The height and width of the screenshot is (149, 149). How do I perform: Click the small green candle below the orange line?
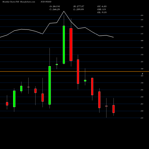[x=85, y=81]
